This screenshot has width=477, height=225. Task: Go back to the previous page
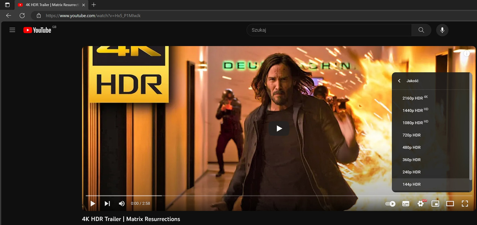point(9,16)
